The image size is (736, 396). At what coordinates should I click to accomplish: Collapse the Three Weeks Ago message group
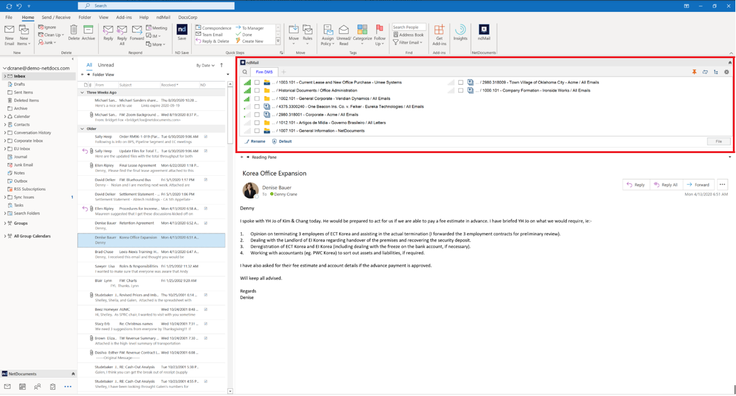(82, 93)
